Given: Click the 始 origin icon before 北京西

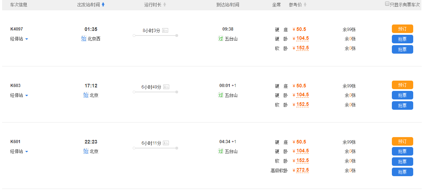Looking at the screenshot, I should pyautogui.click(x=84, y=39).
